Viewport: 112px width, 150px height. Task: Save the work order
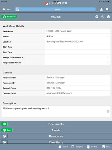[106, 147]
